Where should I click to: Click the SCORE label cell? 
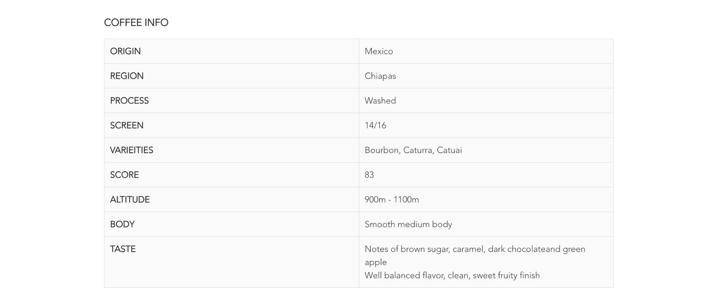coord(124,175)
